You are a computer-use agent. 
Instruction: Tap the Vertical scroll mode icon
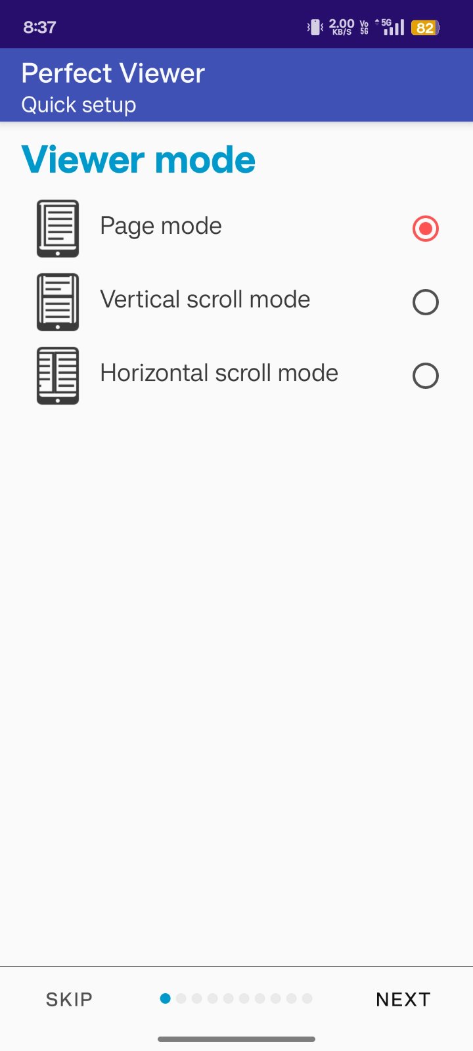58,302
